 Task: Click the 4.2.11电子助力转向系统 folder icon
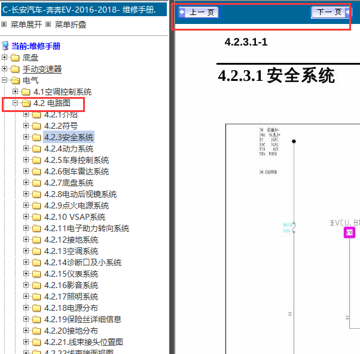tap(36, 228)
